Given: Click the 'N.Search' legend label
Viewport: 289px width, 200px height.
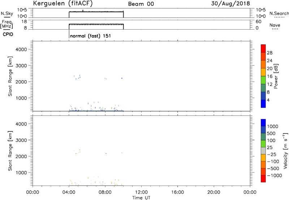Looking at the screenshot, I should click(279, 13).
